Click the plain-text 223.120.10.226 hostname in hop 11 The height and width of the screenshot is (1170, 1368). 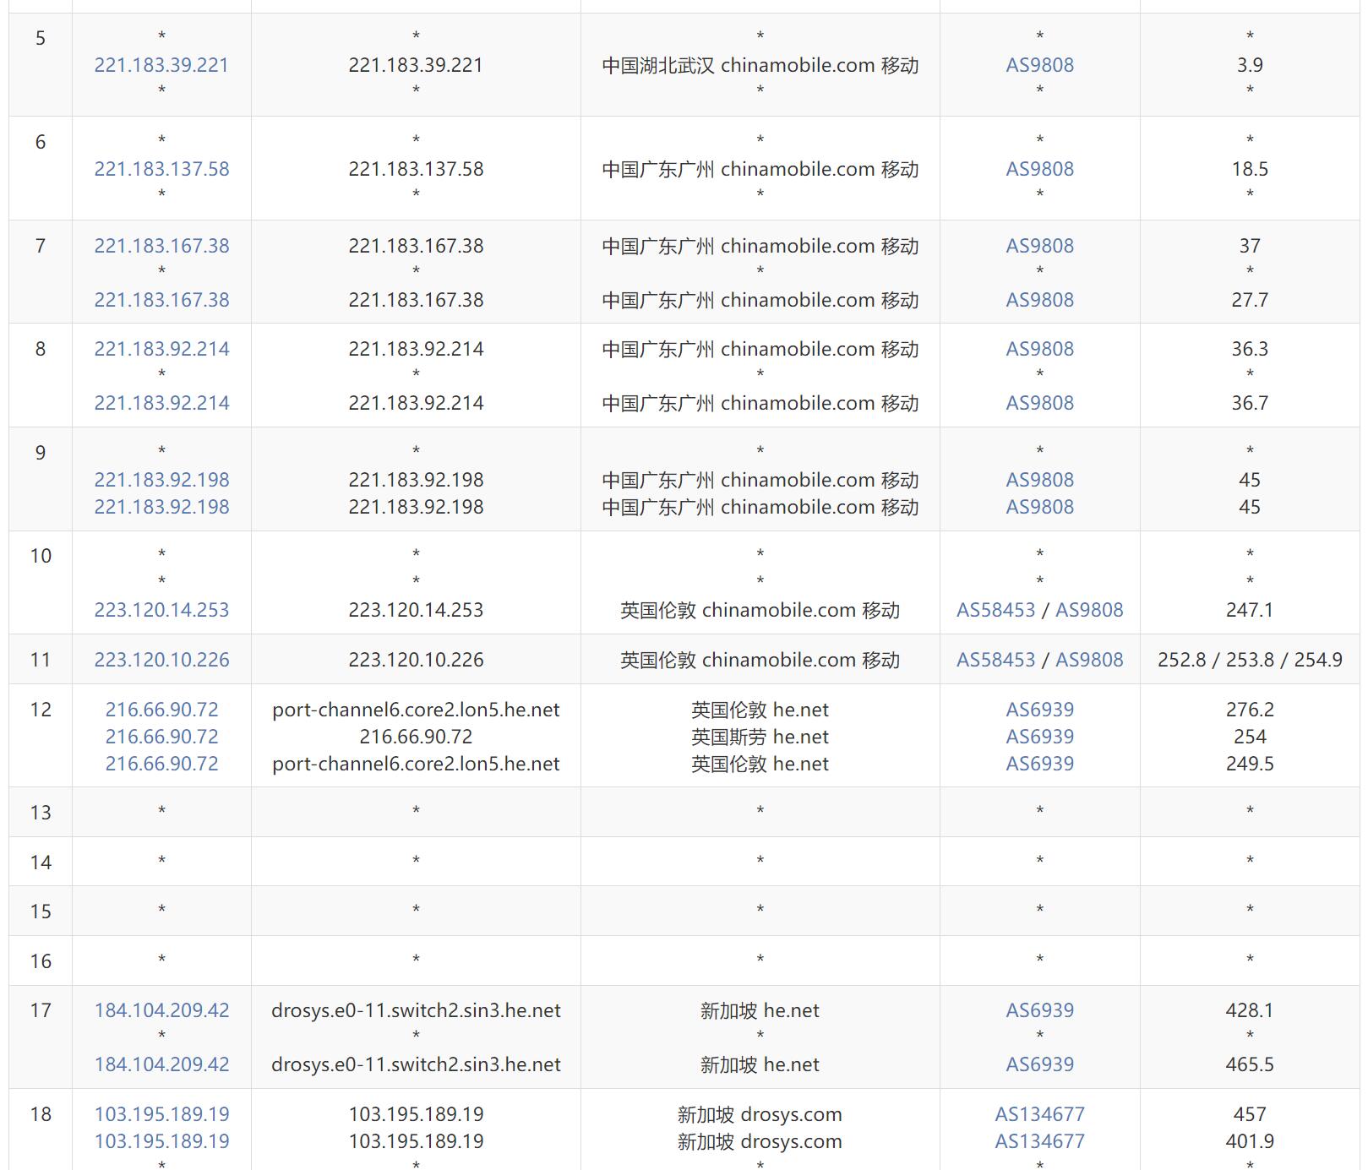416,660
